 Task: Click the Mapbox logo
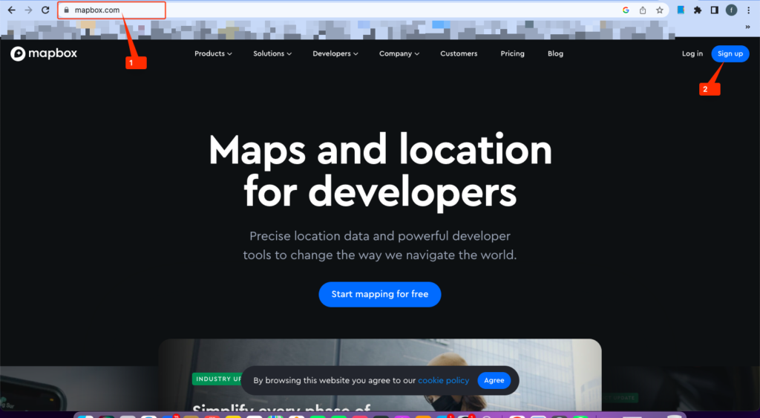coord(44,53)
